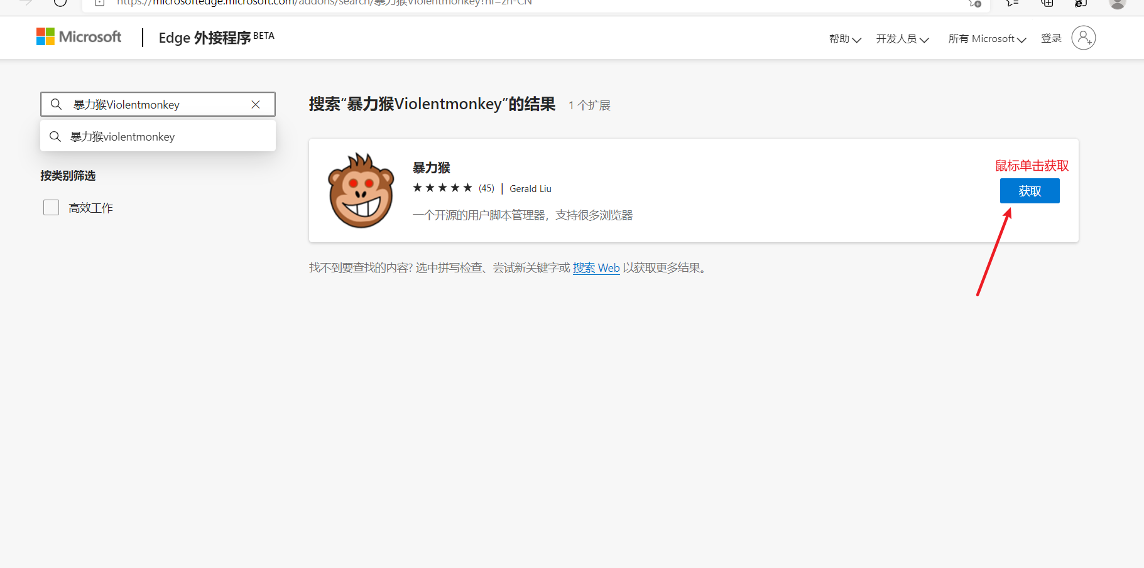Tick the 高效工作 category checkbox
Image resolution: width=1144 pixels, height=568 pixels.
click(51, 208)
